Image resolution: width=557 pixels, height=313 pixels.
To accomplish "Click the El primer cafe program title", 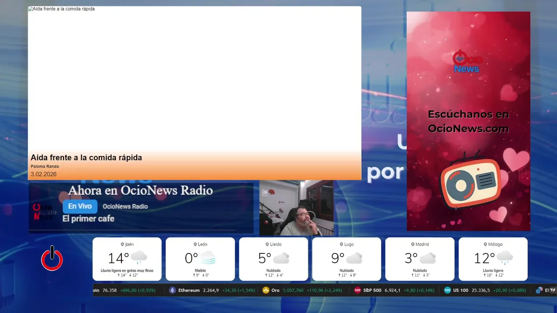I will (88, 219).
